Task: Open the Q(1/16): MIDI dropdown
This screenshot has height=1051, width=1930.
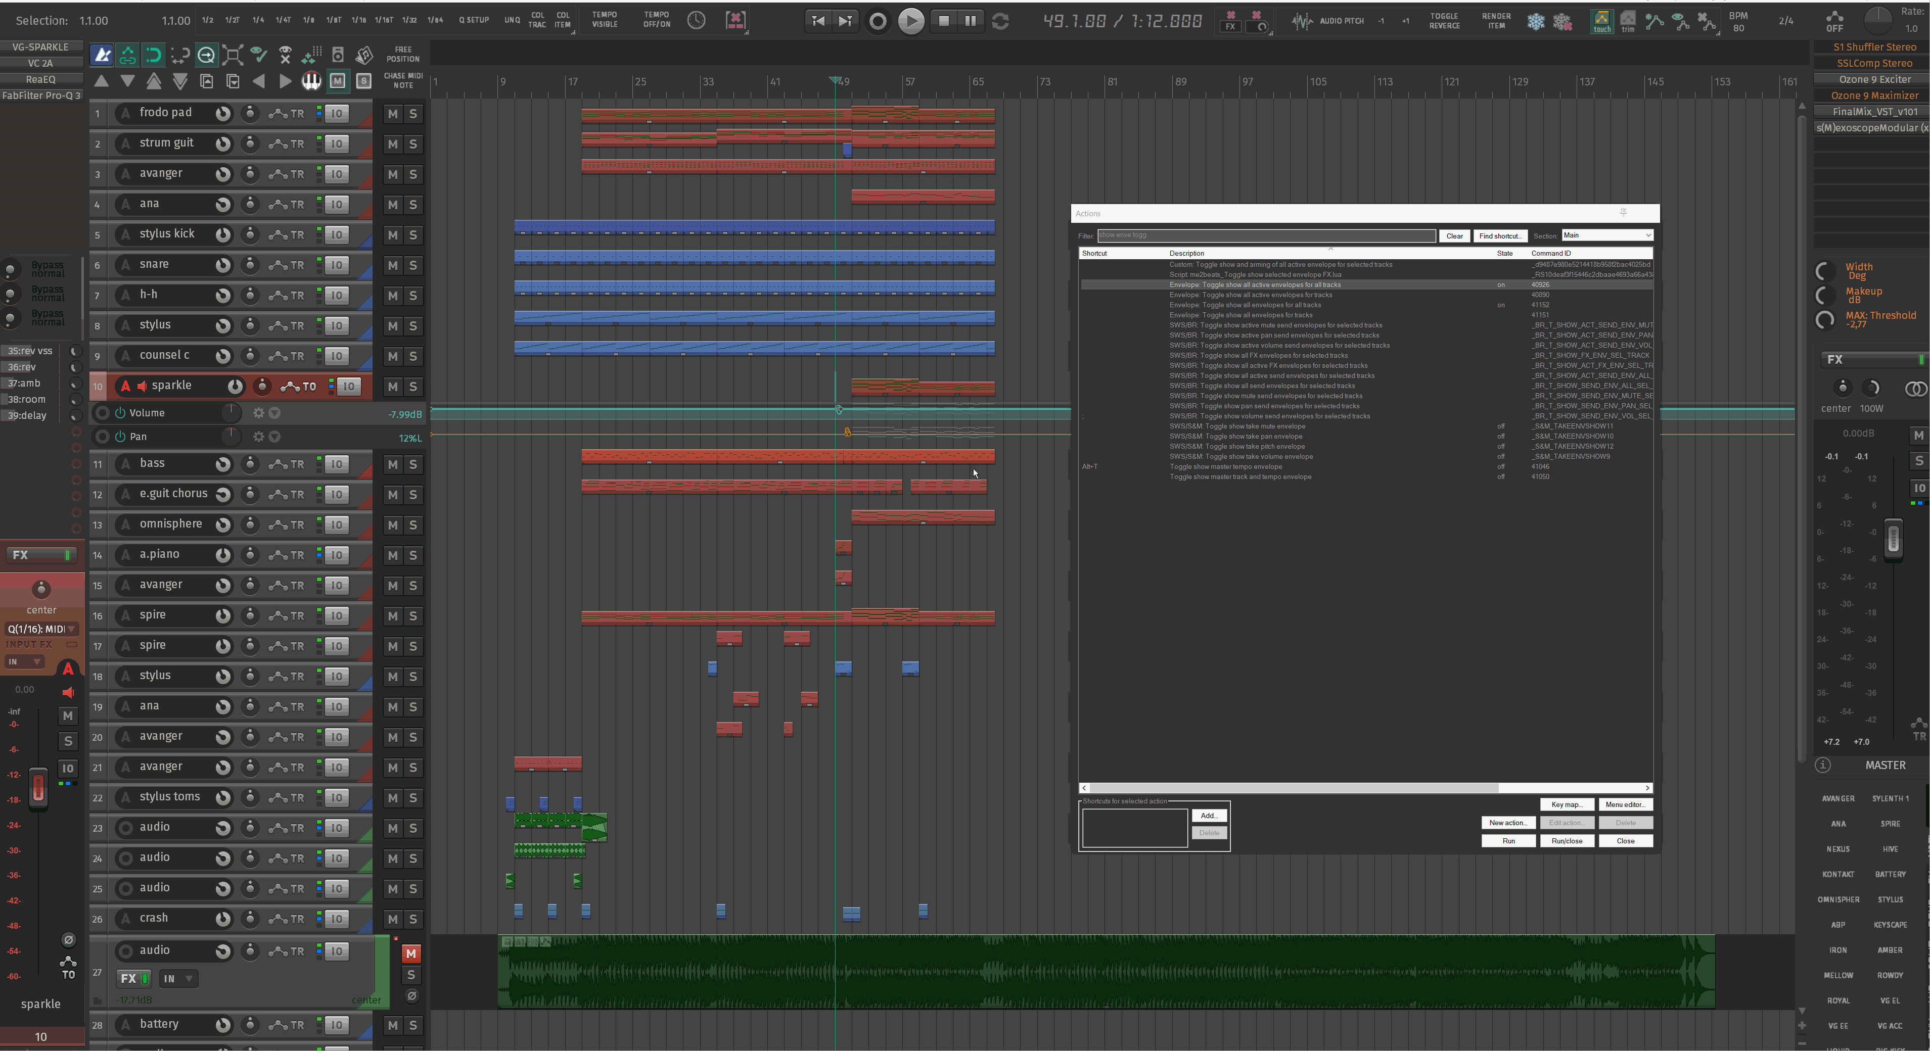Action: pos(41,629)
